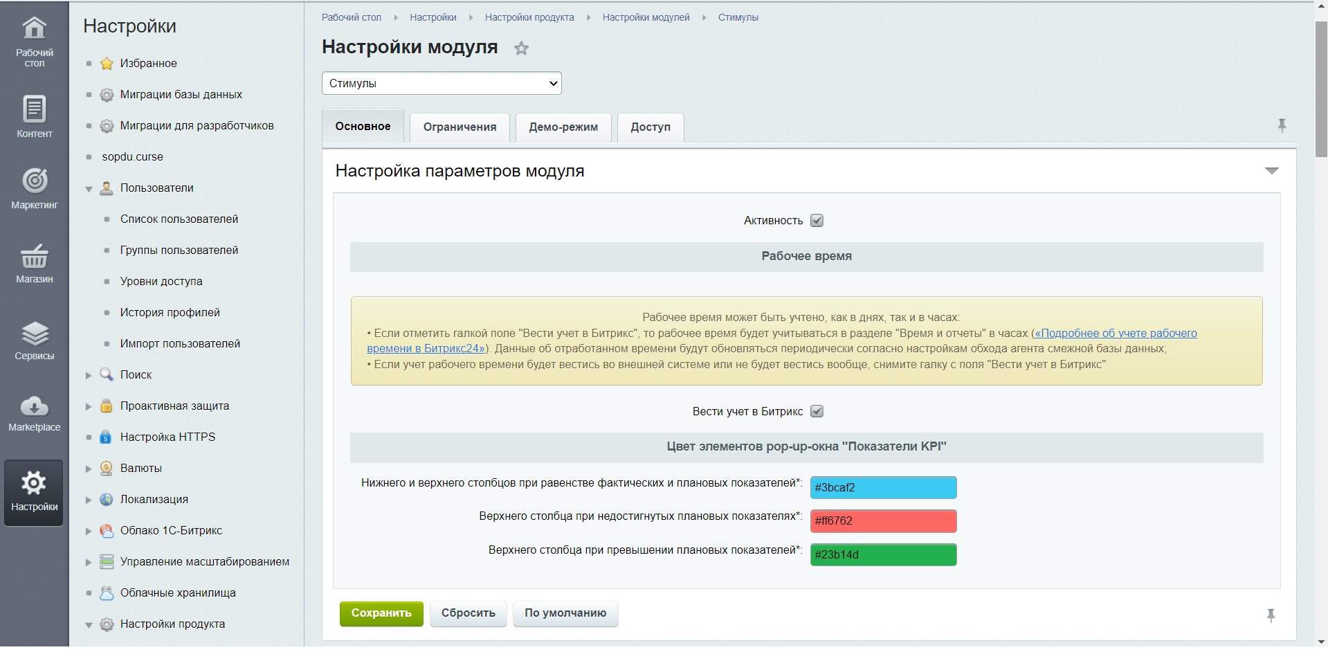Open Список пользователей in the sidebar
This screenshot has height=652, width=1328.
179,219
